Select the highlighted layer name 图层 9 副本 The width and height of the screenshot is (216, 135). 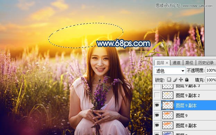(x=186, y=106)
